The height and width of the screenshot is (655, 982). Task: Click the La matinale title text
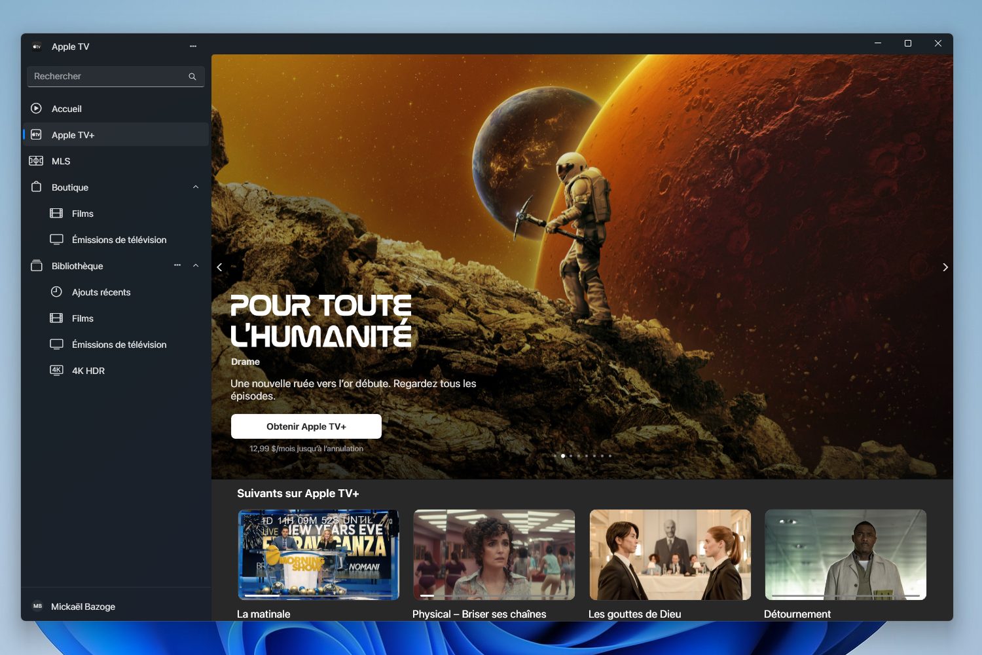tap(263, 614)
